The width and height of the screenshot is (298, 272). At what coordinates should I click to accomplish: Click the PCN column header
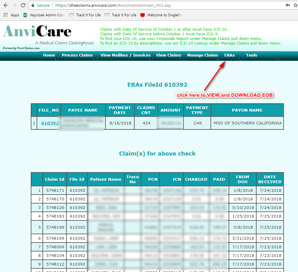(150, 179)
